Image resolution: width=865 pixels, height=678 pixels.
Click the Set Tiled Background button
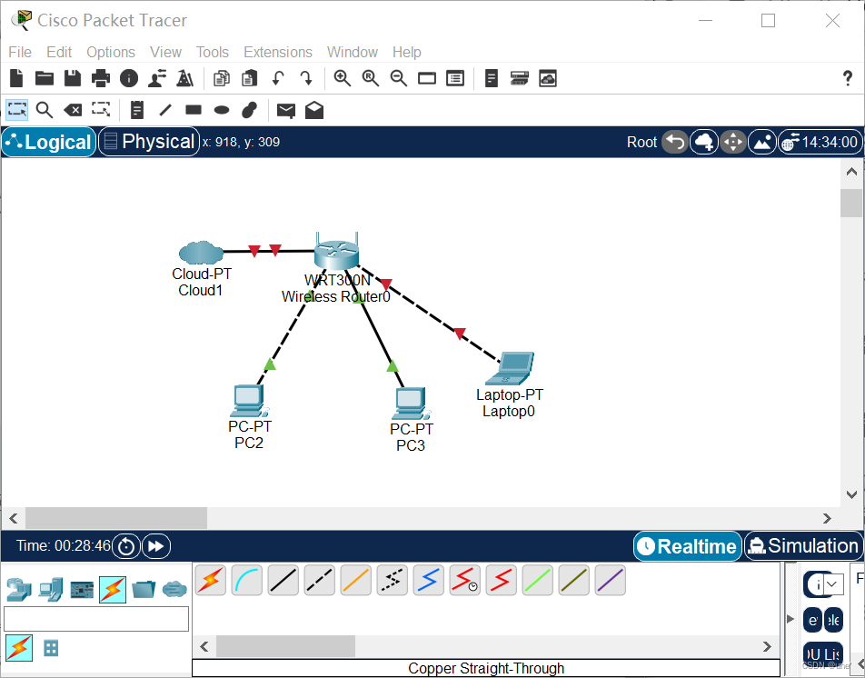click(x=762, y=143)
